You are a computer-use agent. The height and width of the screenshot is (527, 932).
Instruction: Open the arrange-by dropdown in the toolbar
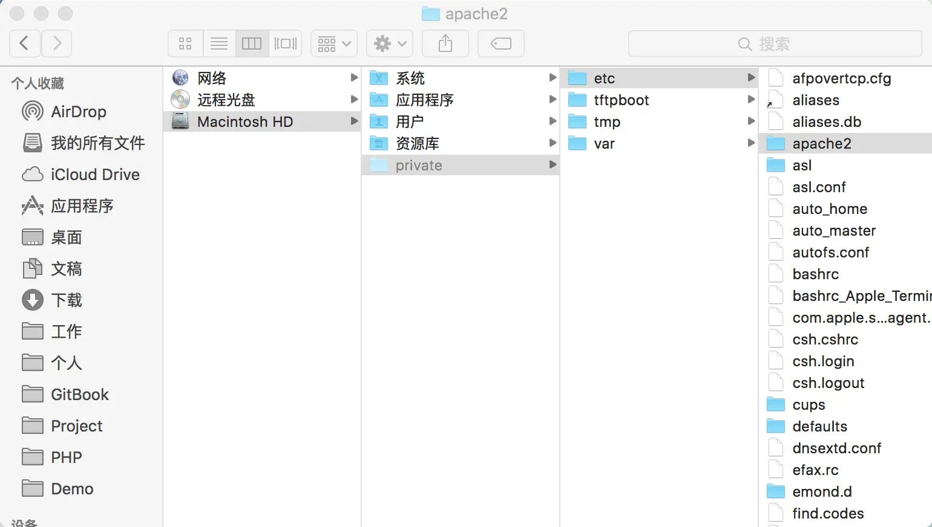tap(333, 43)
